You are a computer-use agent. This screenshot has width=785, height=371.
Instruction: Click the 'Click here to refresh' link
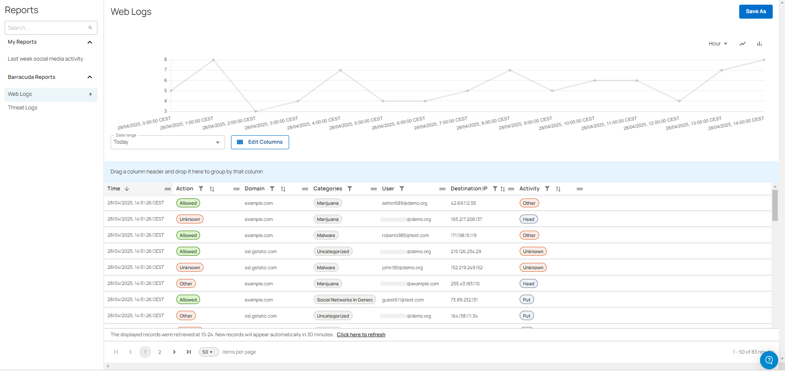point(361,335)
